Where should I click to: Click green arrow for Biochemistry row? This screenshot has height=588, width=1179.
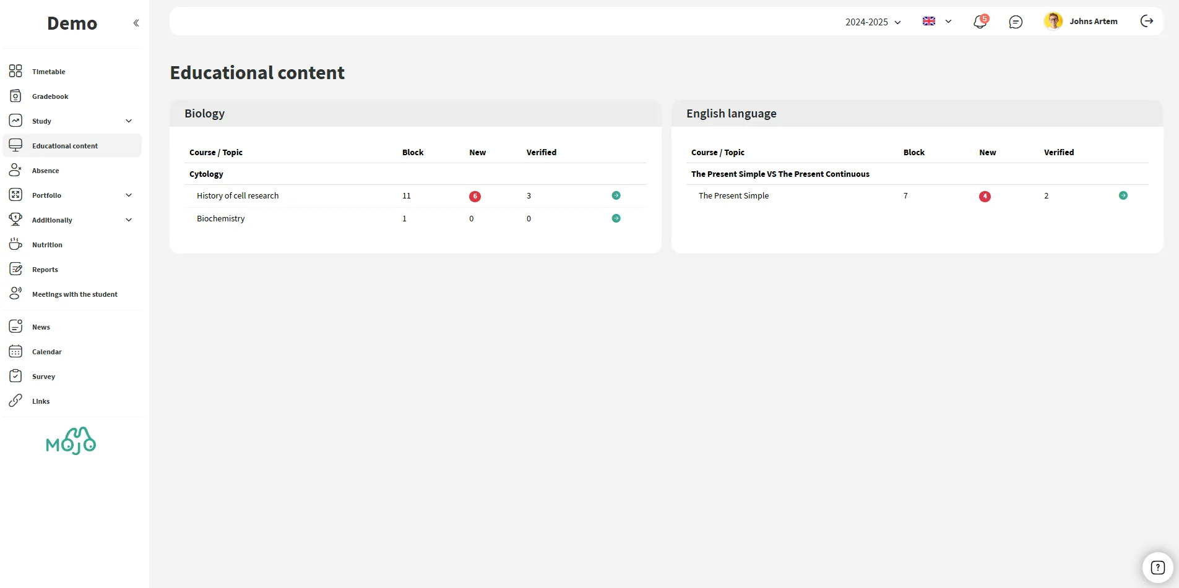(616, 218)
